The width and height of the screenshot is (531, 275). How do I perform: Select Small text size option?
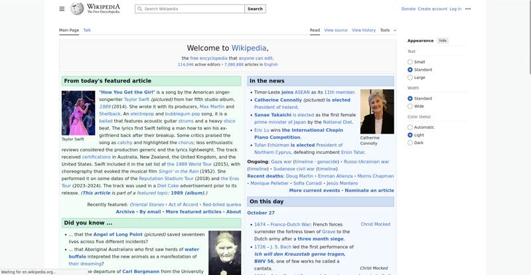pos(410,62)
